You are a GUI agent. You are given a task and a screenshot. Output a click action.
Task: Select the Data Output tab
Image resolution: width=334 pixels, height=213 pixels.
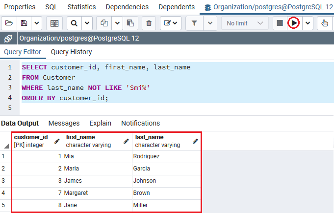(20, 123)
